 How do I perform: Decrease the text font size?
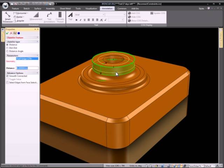[x=105, y=20]
